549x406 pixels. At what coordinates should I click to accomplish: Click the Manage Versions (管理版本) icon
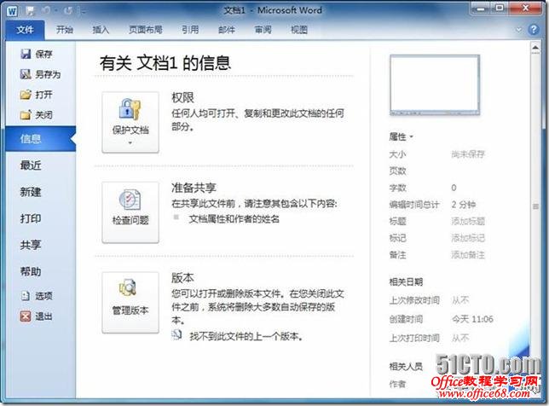point(128,288)
